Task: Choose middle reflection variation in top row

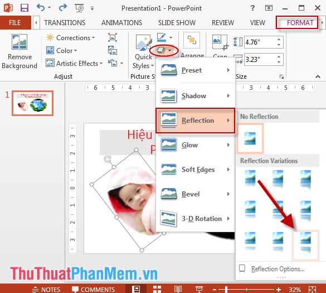Action: 278,179
